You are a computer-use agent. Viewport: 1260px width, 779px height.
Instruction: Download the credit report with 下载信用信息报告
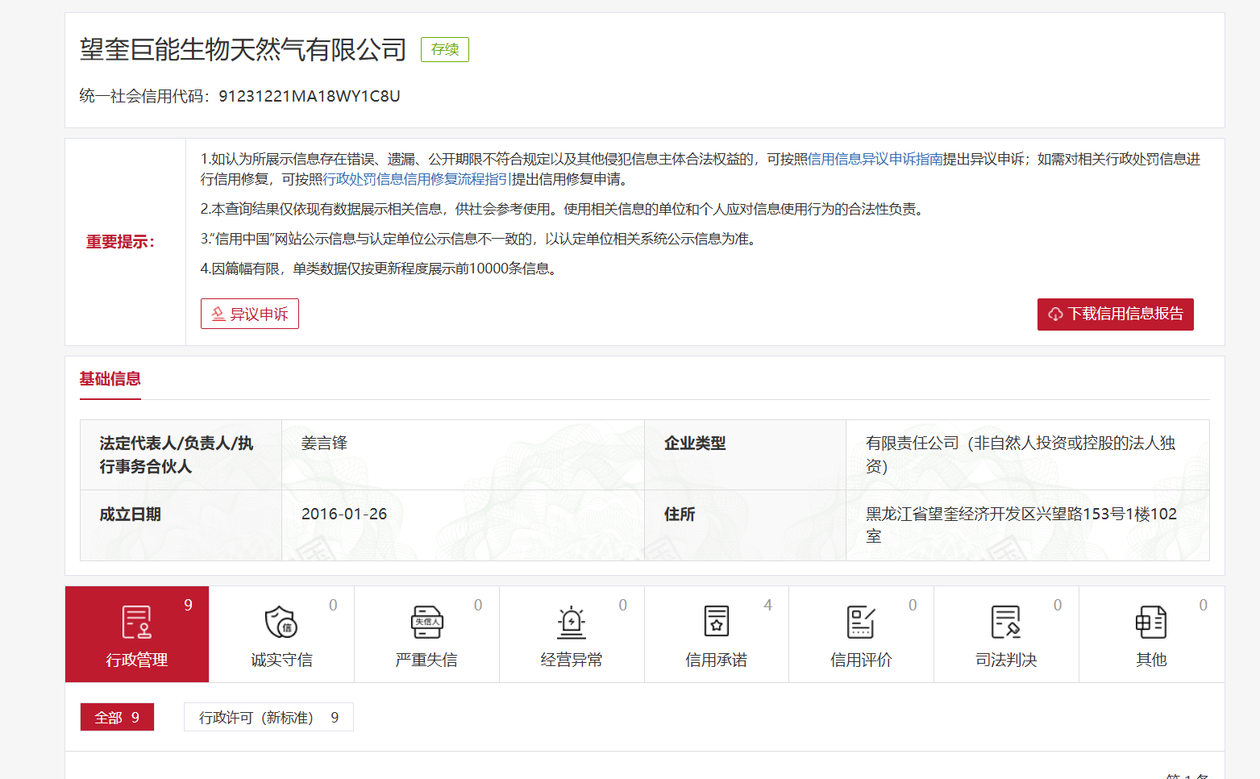tap(1115, 314)
